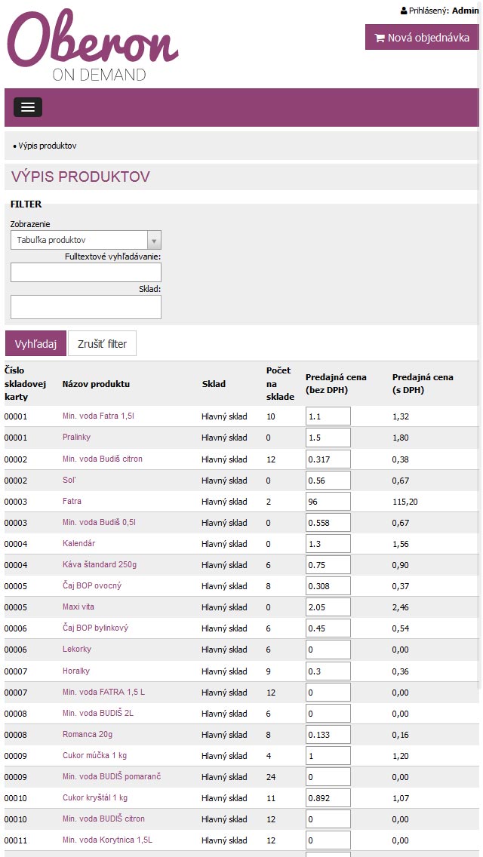Click the Sklad filter input field
Screen dimensions: 483x857
pos(85,306)
